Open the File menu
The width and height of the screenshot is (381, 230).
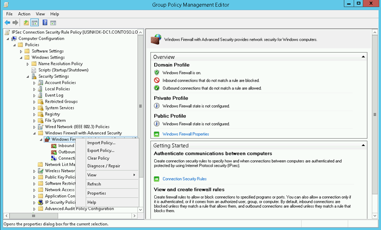[x=9, y=14]
